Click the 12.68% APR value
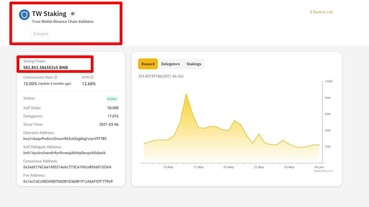The image size is (369, 207). [89, 84]
